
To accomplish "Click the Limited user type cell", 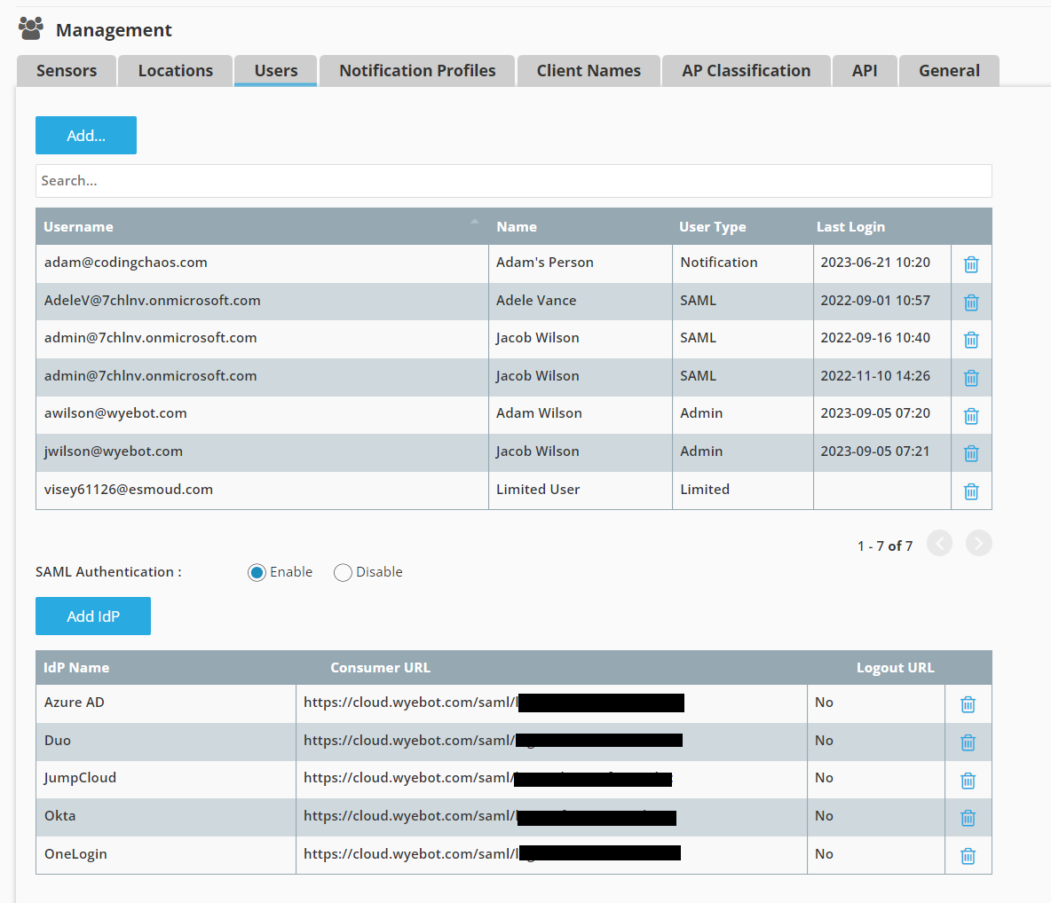I will tap(743, 490).
